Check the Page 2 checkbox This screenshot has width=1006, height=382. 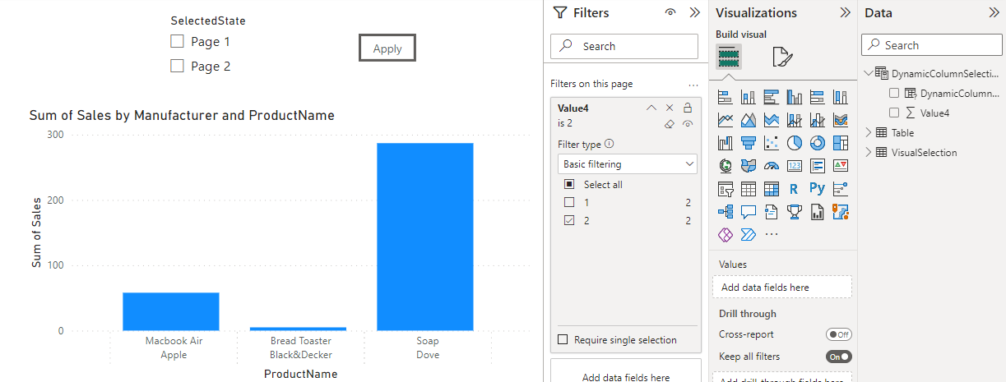click(x=177, y=66)
